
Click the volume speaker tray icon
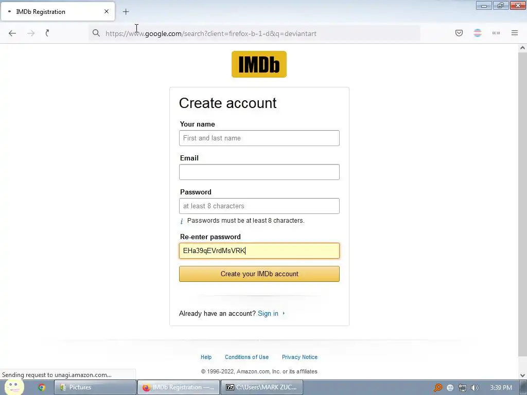coord(475,388)
